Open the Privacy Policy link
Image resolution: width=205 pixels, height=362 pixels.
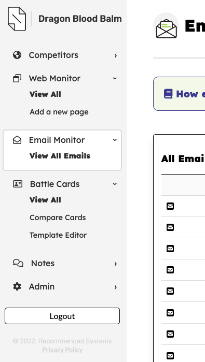point(62,350)
